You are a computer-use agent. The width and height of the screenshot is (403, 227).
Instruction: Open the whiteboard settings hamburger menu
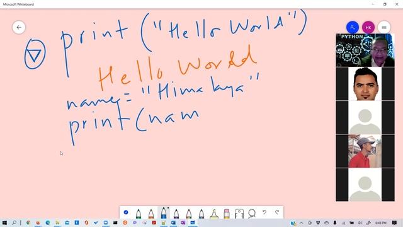[x=384, y=27]
